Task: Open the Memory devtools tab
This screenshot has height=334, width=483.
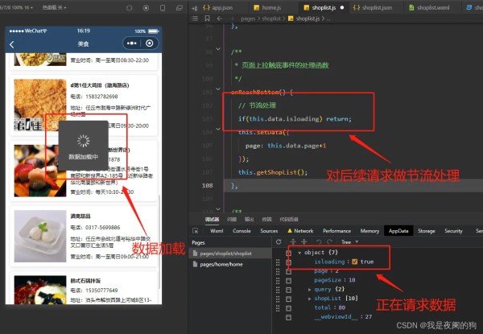Action: [369, 230]
